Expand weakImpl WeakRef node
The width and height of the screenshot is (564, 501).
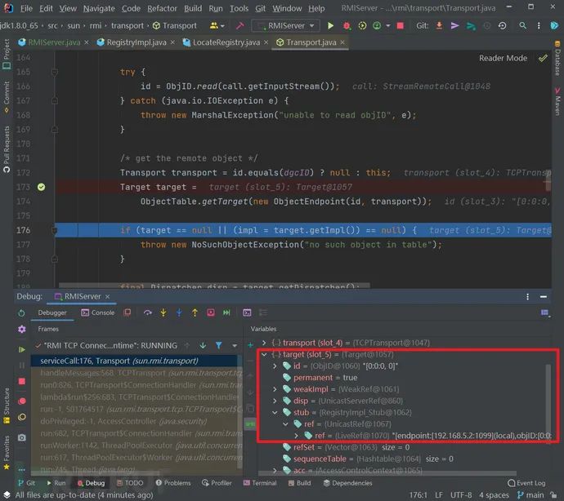pos(275,389)
